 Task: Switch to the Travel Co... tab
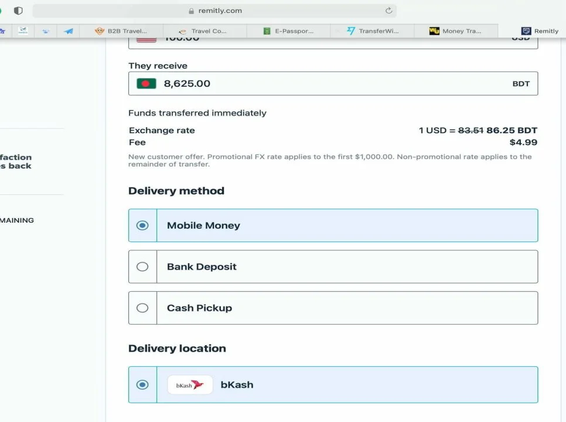[204, 31]
